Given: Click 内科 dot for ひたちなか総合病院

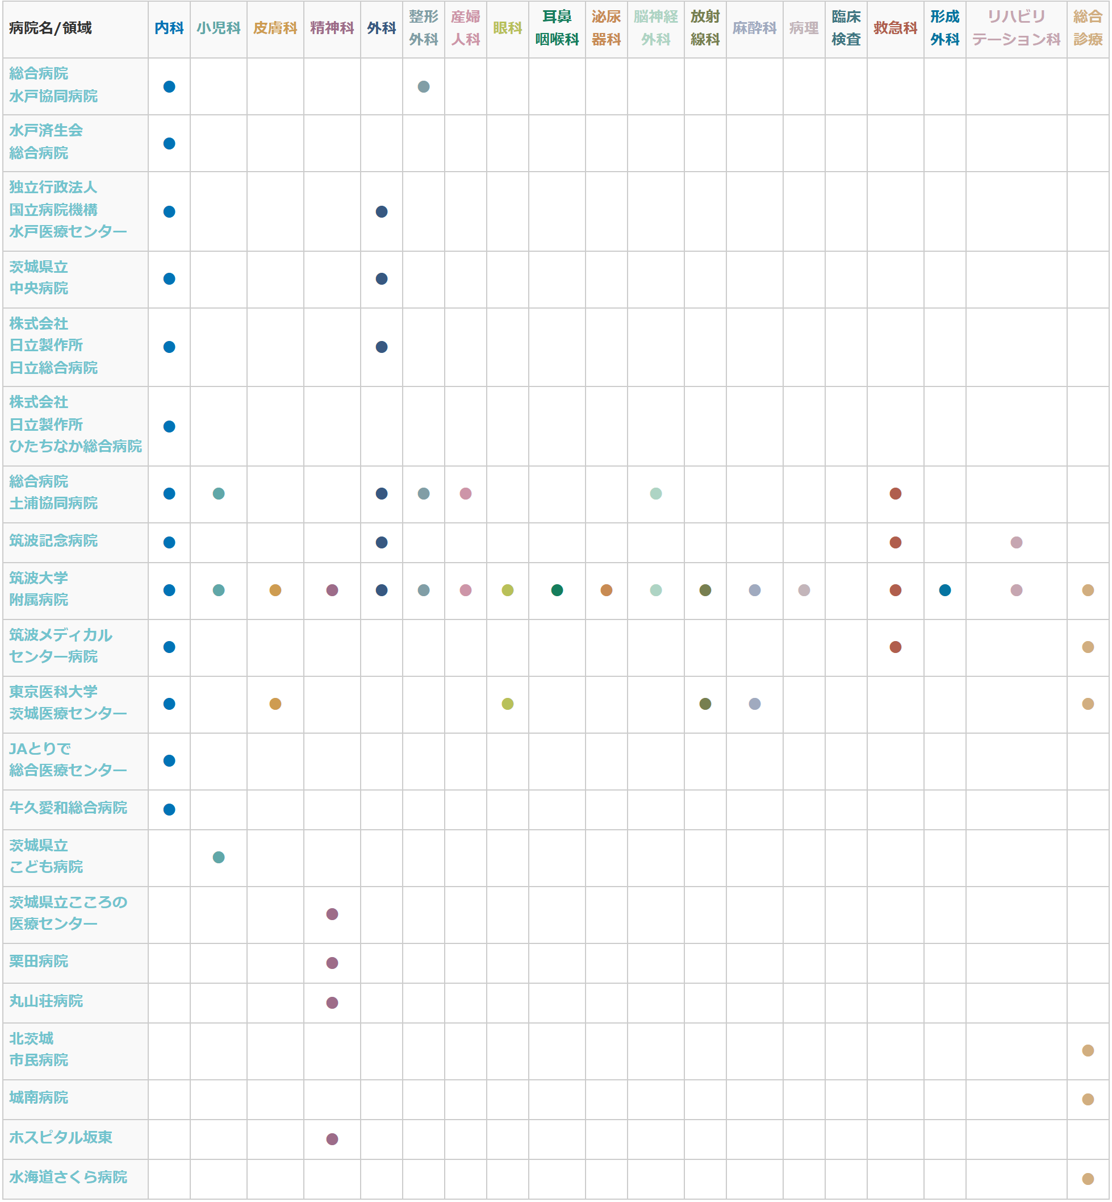Looking at the screenshot, I should tap(169, 426).
